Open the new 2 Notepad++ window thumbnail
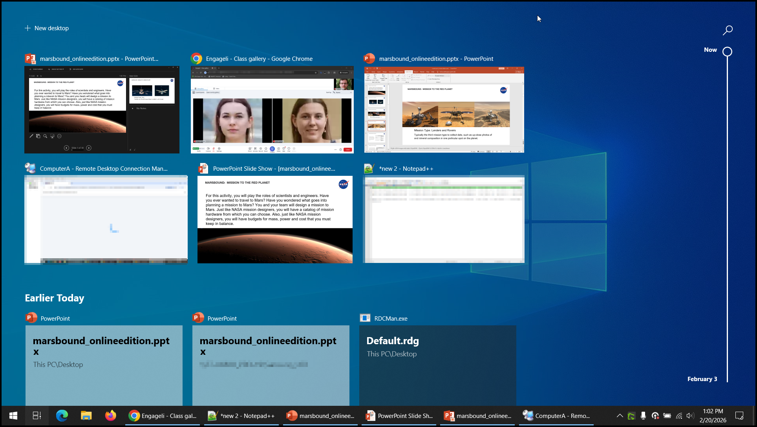The image size is (757, 427). click(x=444, y=219)
